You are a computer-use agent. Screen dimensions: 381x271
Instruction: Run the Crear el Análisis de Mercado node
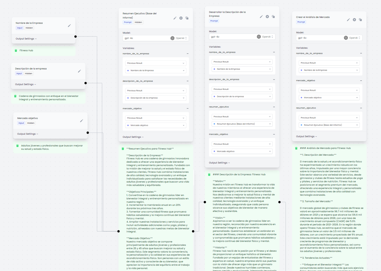[354, 20]
